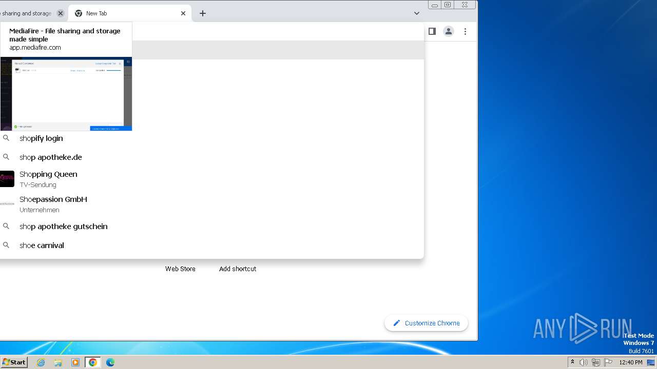Image resolution: width=657 pixels, height=369 pixels.
Task: Open the network tray icon
Action: [596, 362]
